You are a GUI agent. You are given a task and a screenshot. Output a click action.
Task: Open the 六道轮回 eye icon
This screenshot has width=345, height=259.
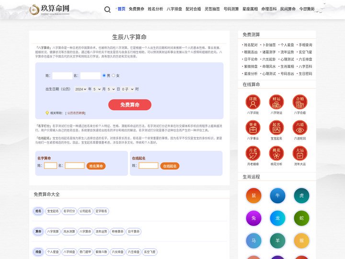coord(300,128)
